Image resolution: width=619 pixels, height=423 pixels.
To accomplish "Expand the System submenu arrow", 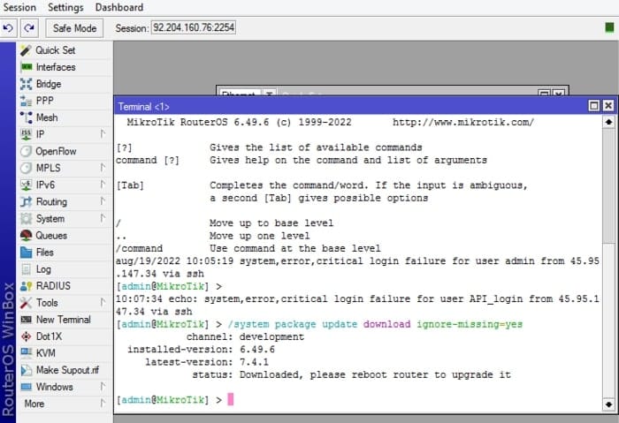I will [x=103, y=218].
